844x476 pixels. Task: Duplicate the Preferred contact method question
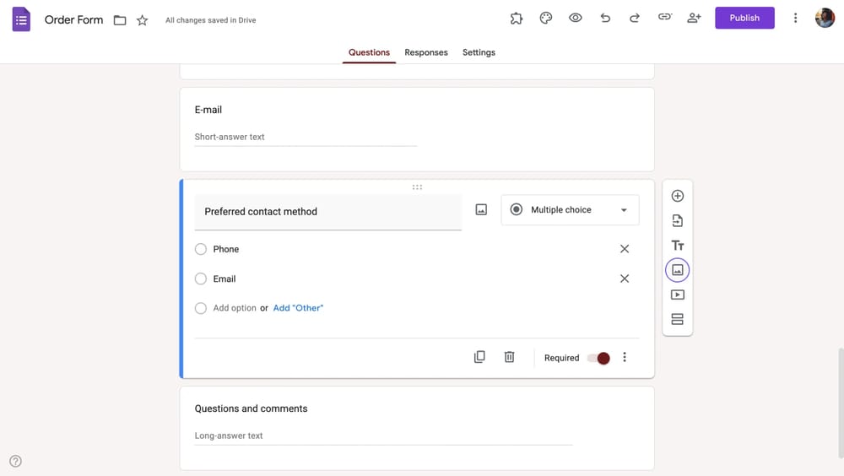click(x=479, y=357)
